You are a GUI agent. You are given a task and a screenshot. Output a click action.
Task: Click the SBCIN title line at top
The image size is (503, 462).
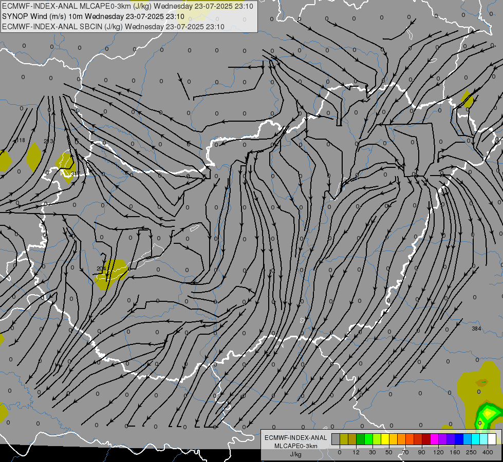pyautogui.click(x=113, y=27)
